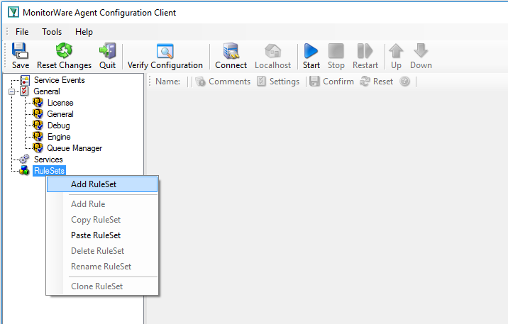508x324 pixels.
Task: Click the License node icon
Action: [x=38, y=103]
